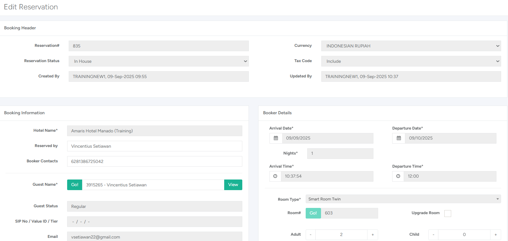Viewport: 508px width, 241px height.
Task: Click the Departure Time clock icon
Action: tap(398, 176)
